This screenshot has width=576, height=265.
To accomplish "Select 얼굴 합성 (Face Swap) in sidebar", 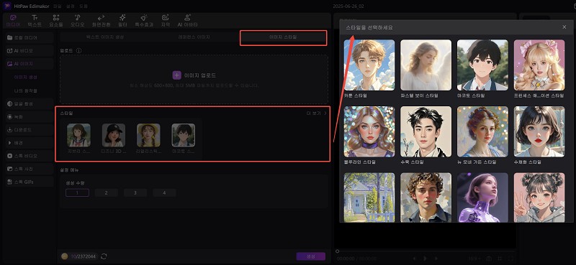I will 30,103.
